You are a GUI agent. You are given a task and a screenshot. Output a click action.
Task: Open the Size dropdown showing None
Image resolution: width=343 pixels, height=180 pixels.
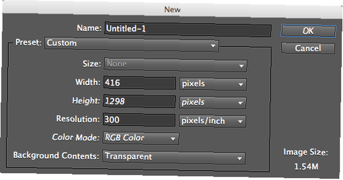point(175,65)
